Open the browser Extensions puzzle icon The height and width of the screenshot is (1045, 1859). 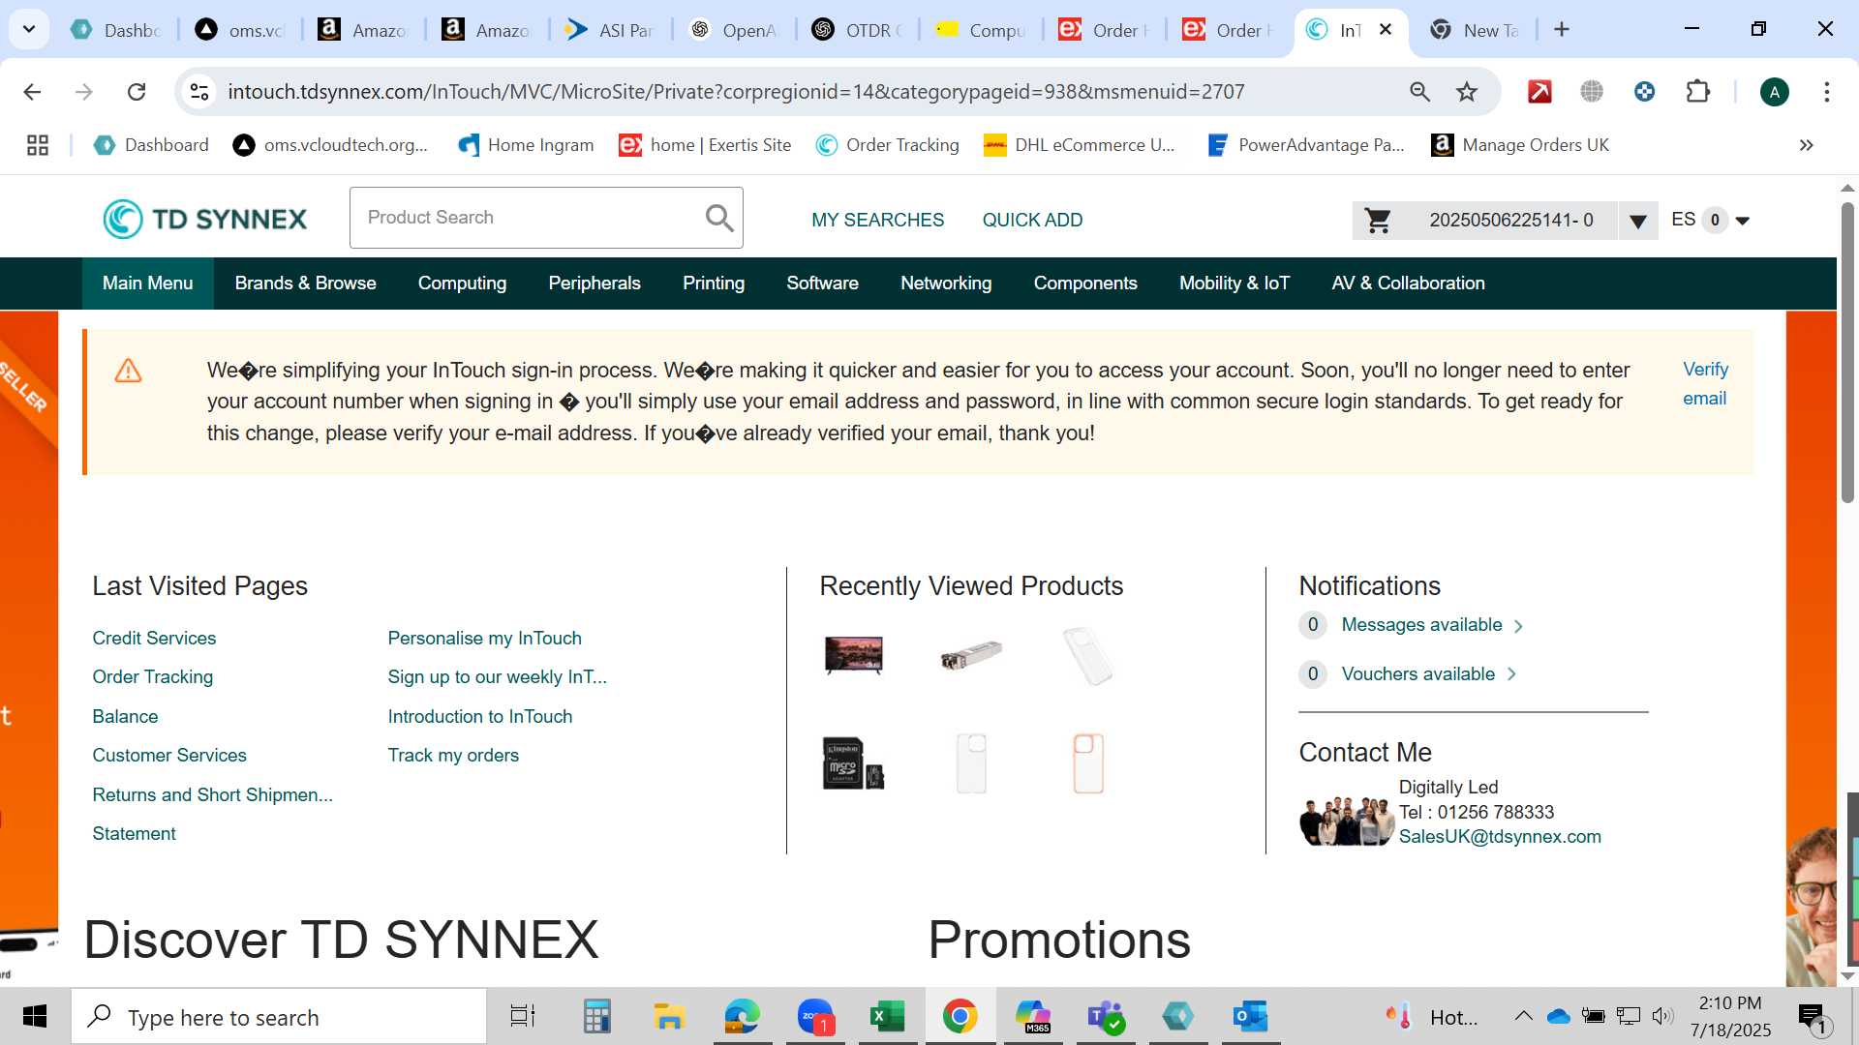1697,92
